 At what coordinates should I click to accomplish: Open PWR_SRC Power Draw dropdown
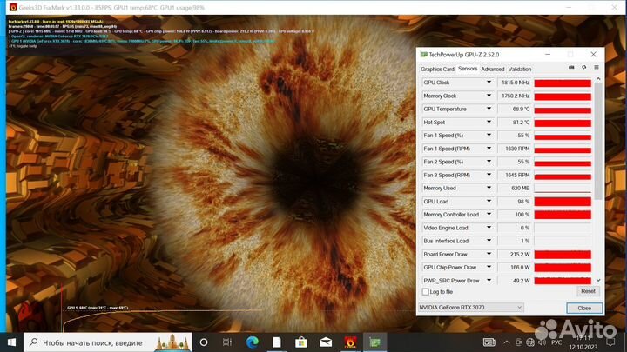489,280
